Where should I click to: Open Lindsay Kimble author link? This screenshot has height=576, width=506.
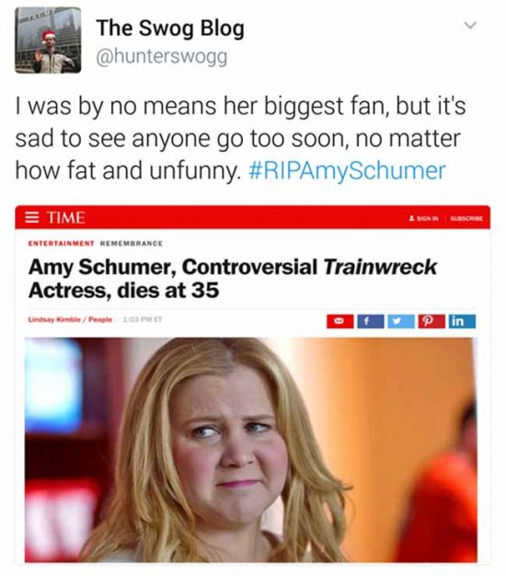pyautogui.click(x=54, y=319)
